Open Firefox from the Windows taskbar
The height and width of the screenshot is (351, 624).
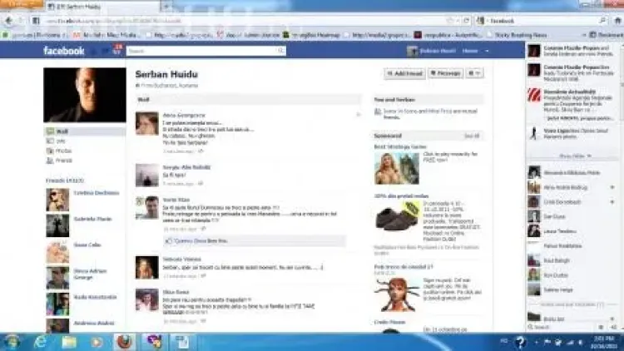tap(126, 341)
